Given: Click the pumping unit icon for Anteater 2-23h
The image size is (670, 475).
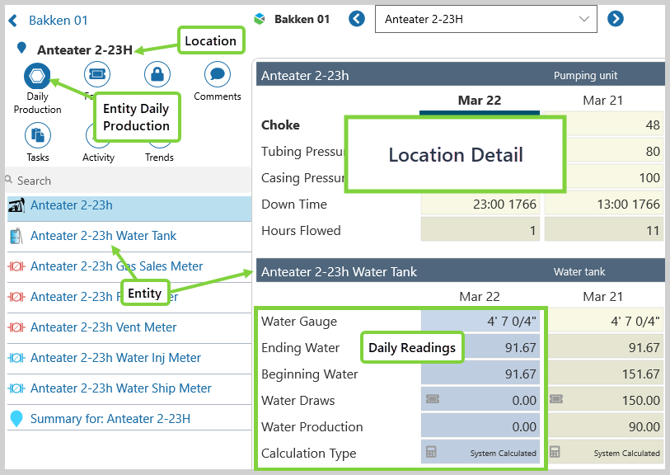Looking at the screenshot, I should (x=16, y=205).
